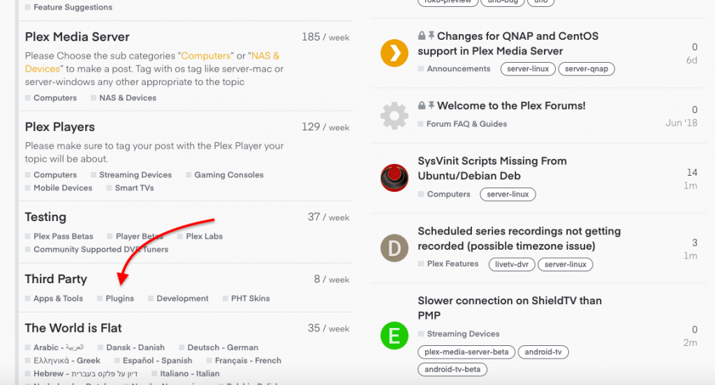Click the 14 replies count on SysVinit topic

(x=692, y=172)
